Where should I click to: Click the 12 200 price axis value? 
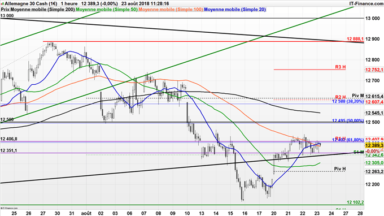[x=373, y=184]
